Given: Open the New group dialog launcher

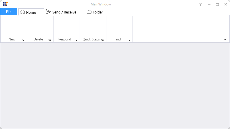Looking at the screenshot, I should (x=23, y=40).
